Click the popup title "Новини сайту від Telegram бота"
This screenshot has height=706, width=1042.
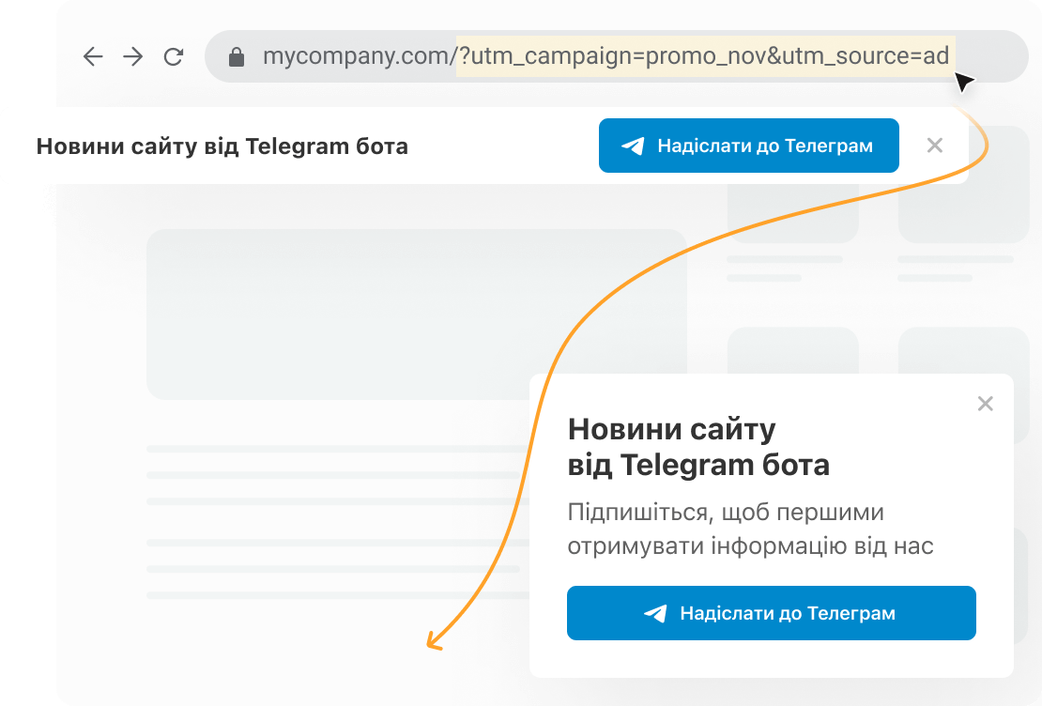click(698, 448)
